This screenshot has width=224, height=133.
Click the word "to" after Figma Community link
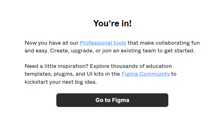coord(174,74)
